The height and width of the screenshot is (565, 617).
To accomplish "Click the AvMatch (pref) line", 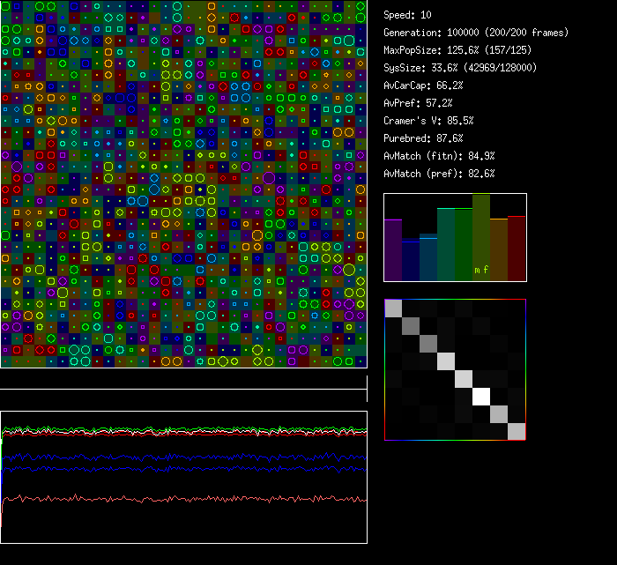I will [x=439, y=174].
